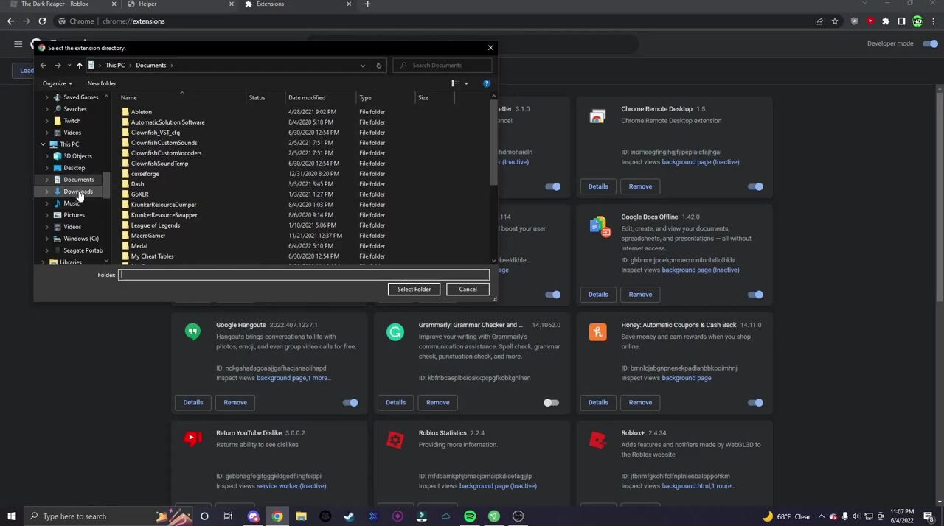This screenshot has width=944, height=526.
Task: Collapse the This PC tree node
Action: 43,144
